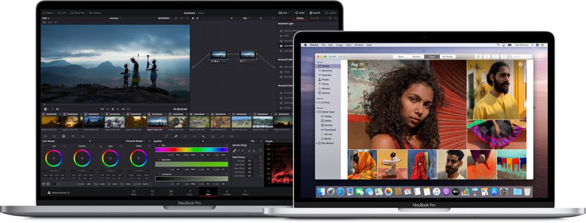Select Favorites in Photos sidebar
The width and height of the screenshot is (586, 223).
pyautogui.click(x=326, y=75)
